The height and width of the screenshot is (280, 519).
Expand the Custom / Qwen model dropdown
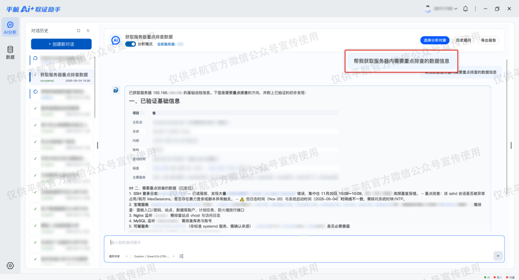[154, 256]
